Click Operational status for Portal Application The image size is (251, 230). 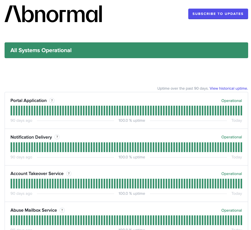click(x=232, y=101)
